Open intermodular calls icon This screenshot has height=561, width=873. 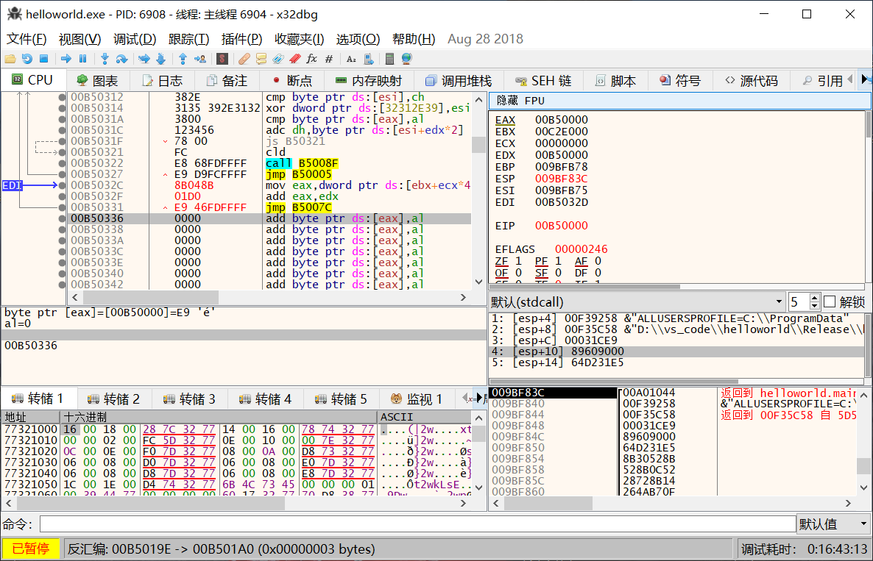pyautogui.click(x=369, y=58)
